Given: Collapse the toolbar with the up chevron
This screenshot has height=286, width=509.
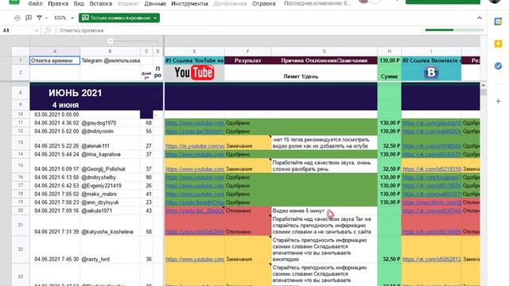Looking at the screenshot, I should click(x=480, y=18).
